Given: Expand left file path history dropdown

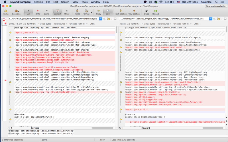Looking at the screenshot, I should pos(101,19).
